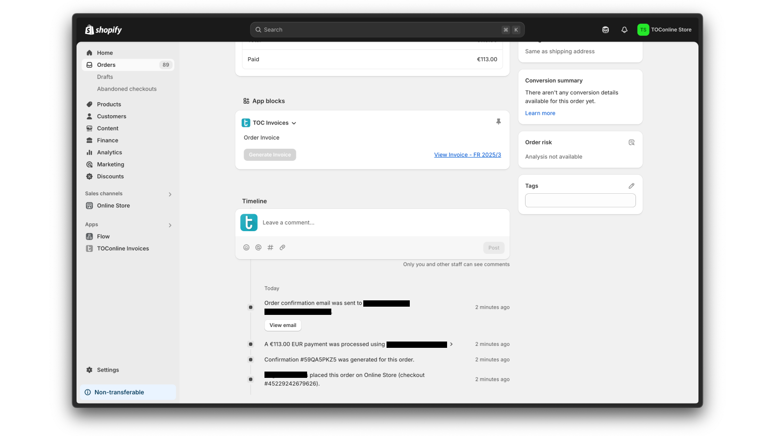Click the Analysis not available text
Image resolution: width=775 pixels, height=436 pixels.
point(554,157)
